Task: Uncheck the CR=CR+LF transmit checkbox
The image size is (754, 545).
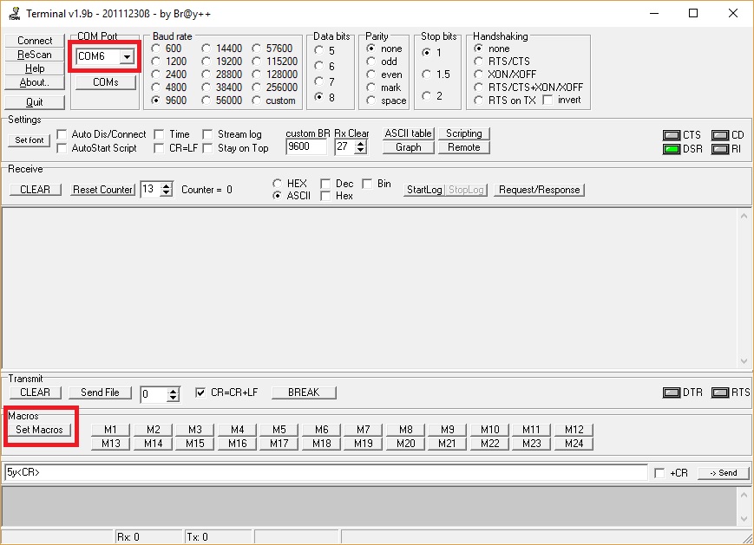Action: [x=200, y=393]
